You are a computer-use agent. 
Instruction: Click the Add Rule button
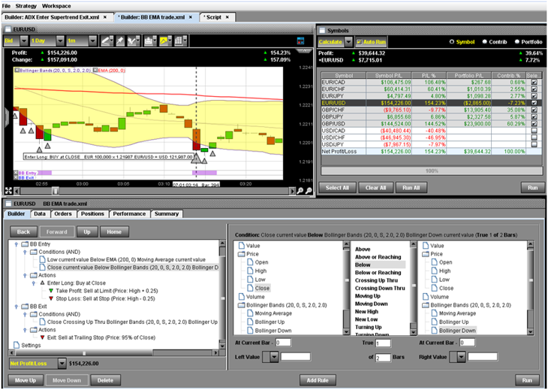(317, 379)
